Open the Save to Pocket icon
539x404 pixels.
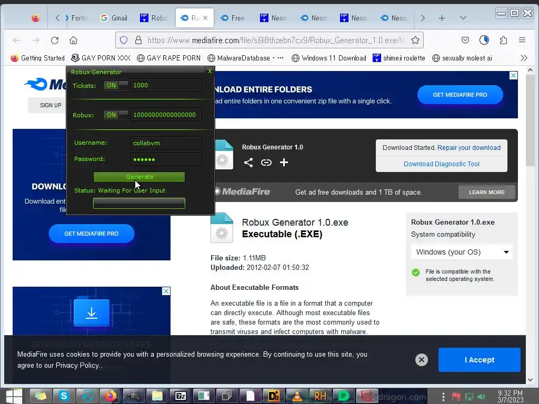[x=465, y=40]
